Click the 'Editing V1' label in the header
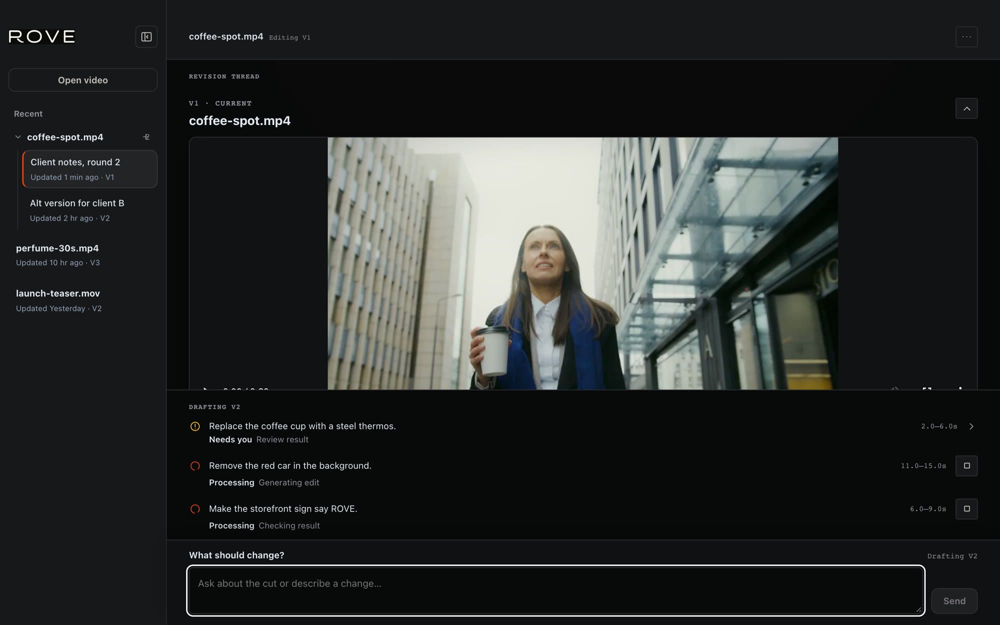The width and height of the screenshot is (1000, 625). [289, 37]
